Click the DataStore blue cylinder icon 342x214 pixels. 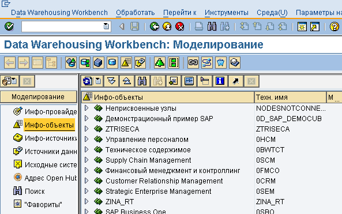tap(112, 63)
